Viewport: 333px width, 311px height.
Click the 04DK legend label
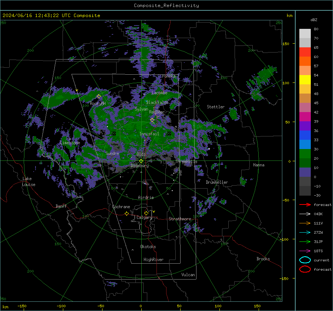(318, 214)
